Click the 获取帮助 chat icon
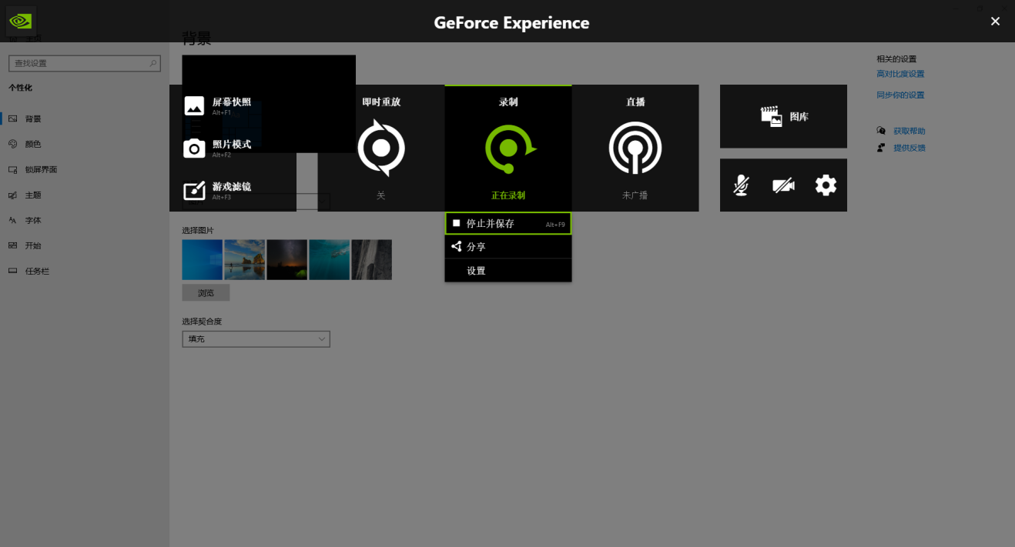 (x=881, y=131)
